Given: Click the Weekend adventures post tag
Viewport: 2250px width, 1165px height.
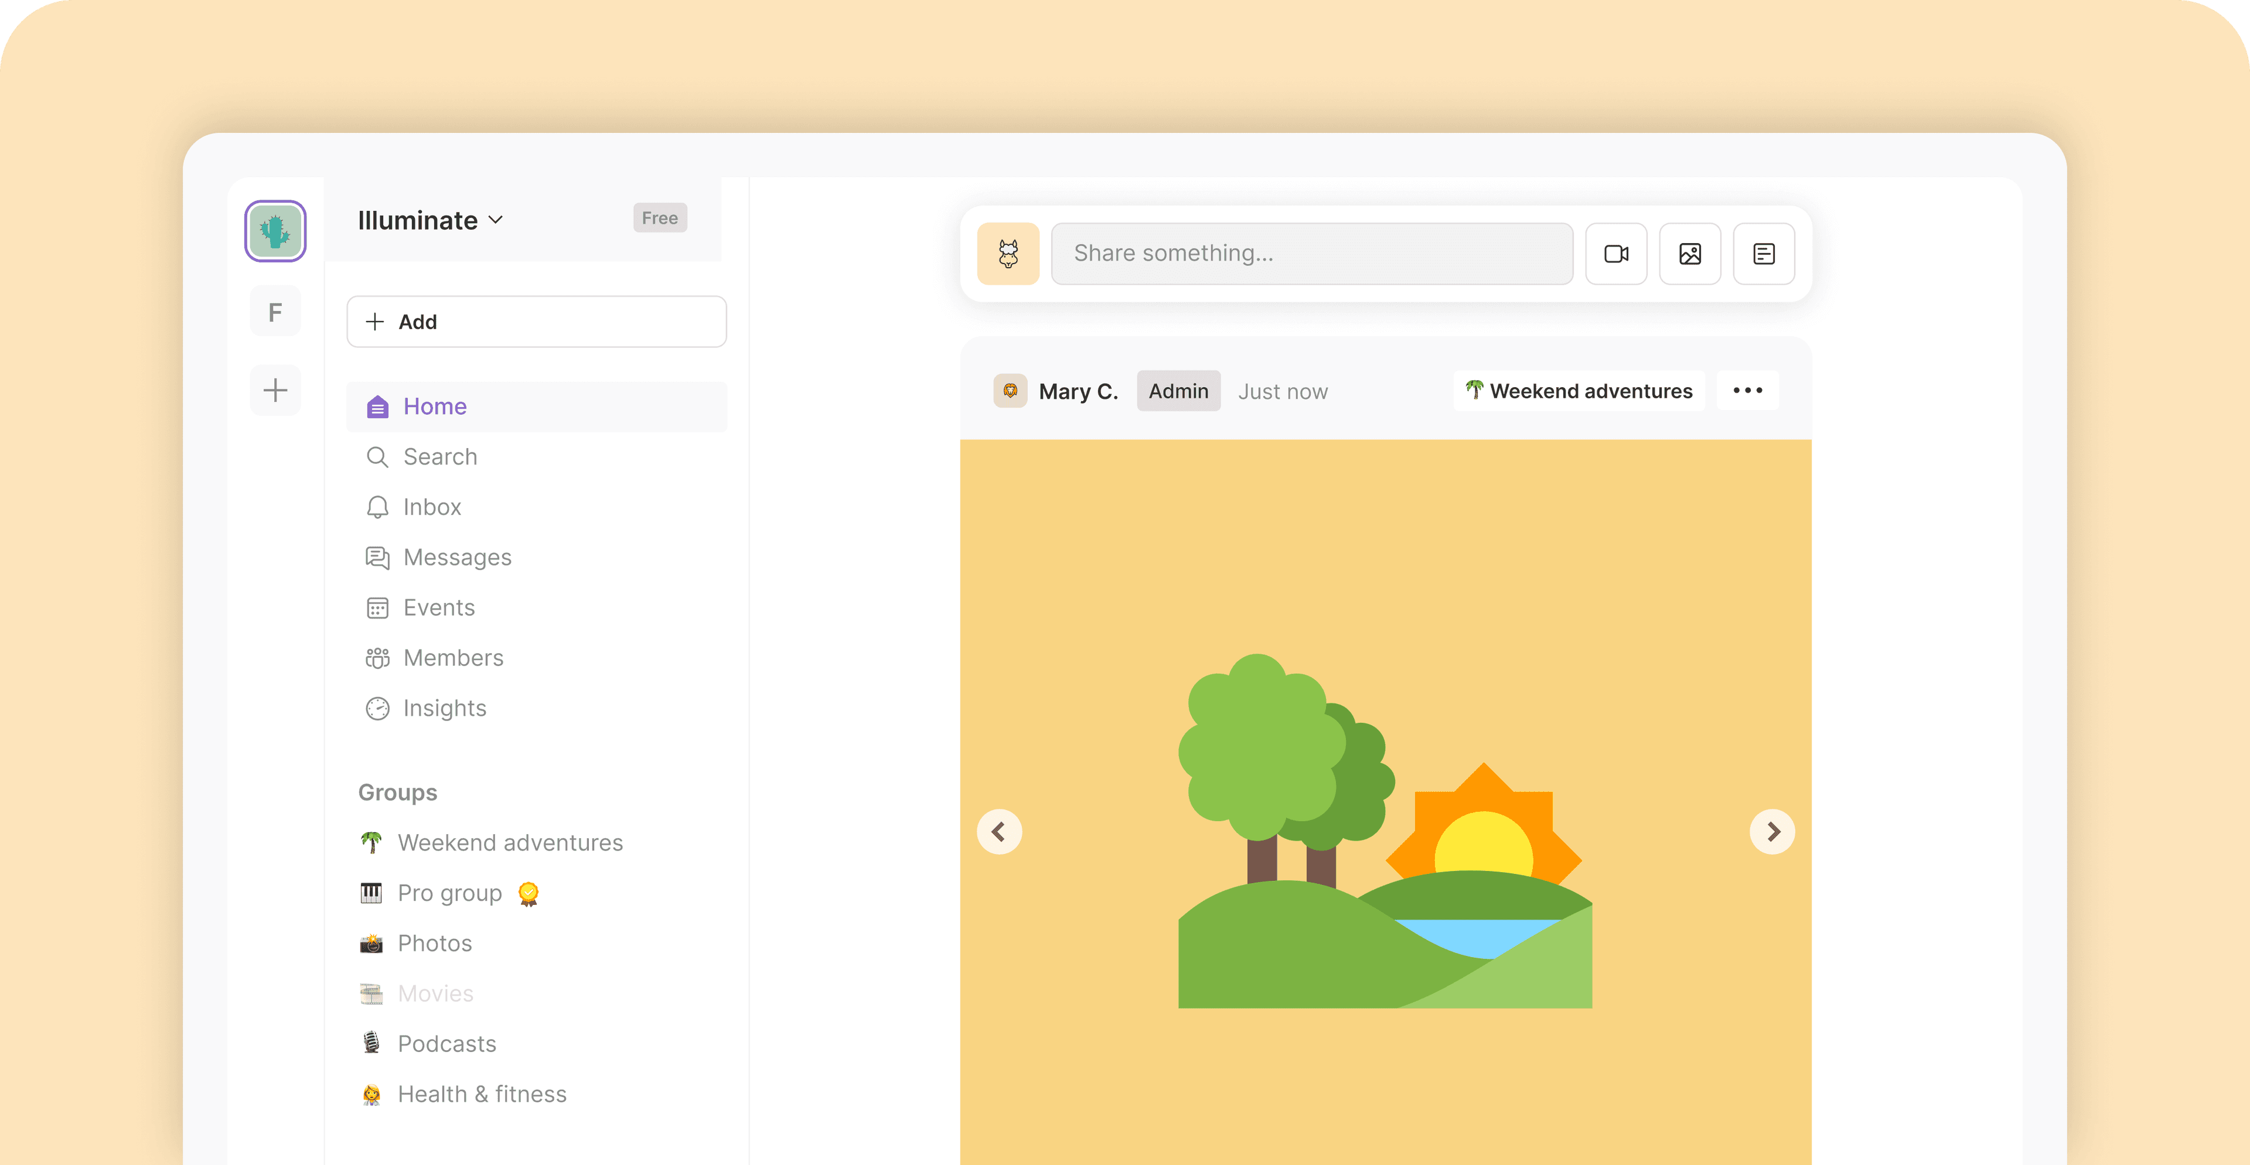Looking at the screenshot, I should (1579, 391).
